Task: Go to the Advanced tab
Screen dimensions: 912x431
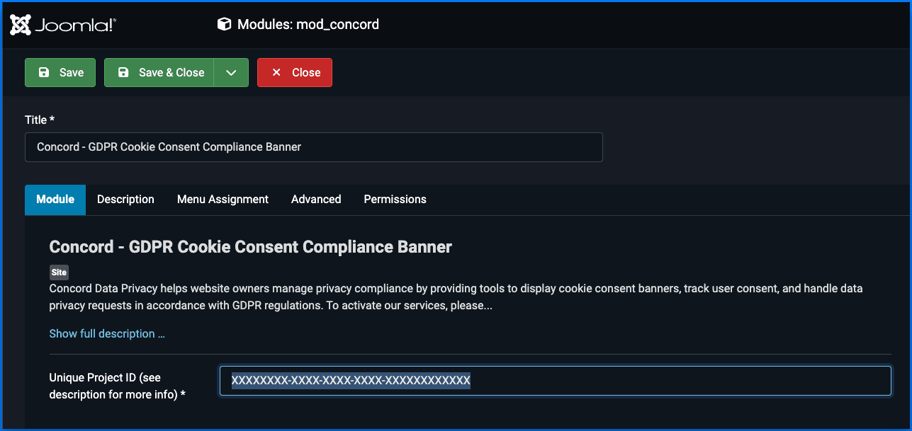Action: pos(316,200)
